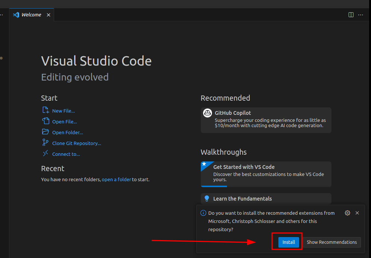Click the VS Code logo on the Welcome tab
This screenshot has height=258, width=371.
16,15
